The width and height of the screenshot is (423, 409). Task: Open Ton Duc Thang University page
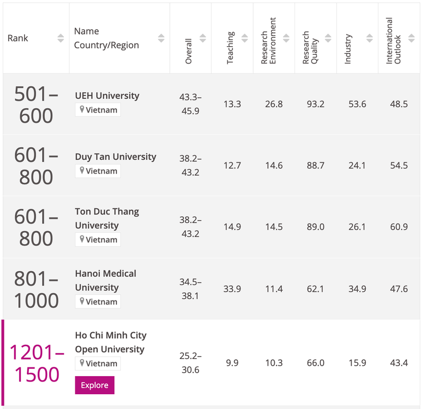107,218
